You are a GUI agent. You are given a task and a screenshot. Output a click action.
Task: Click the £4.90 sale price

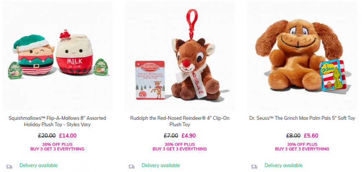coord(189,136)
